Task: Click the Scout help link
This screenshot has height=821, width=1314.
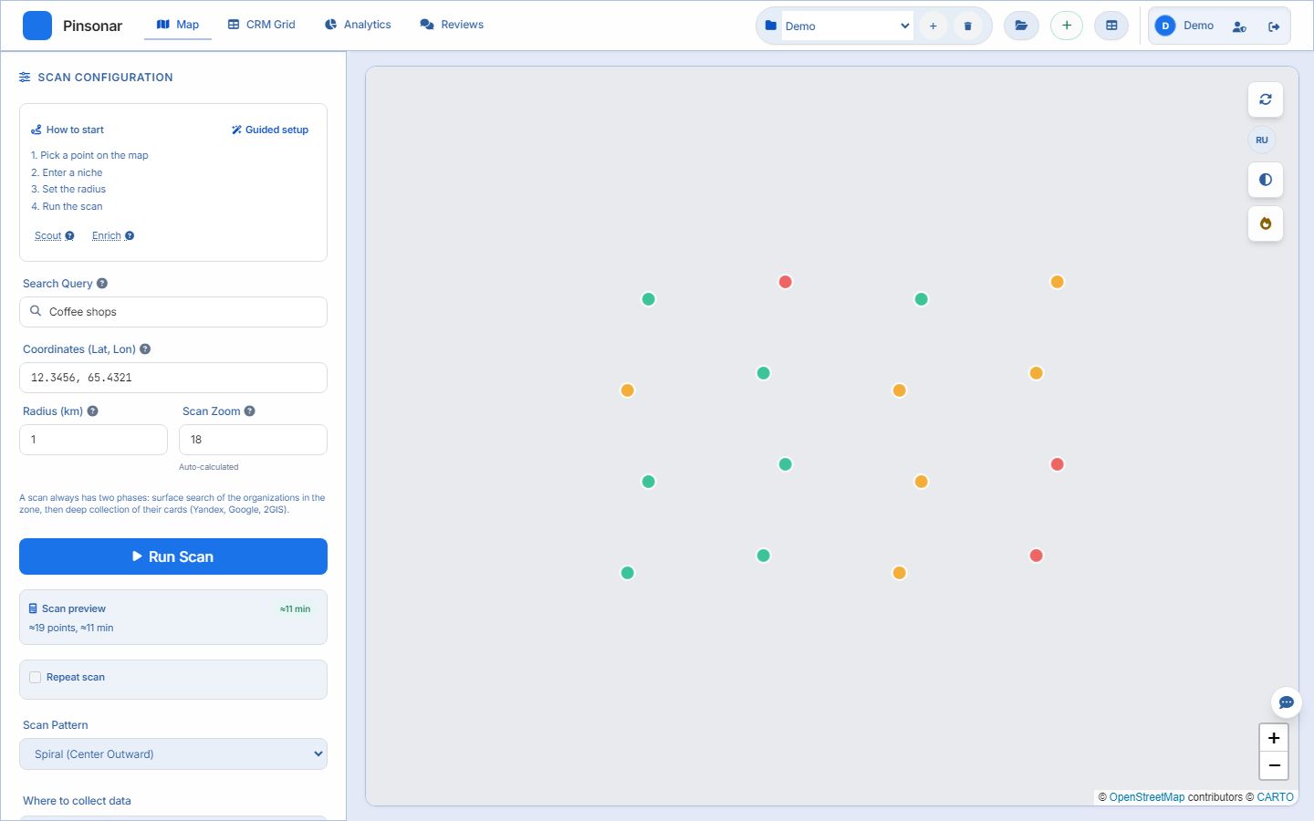Action: pos(54,235)
